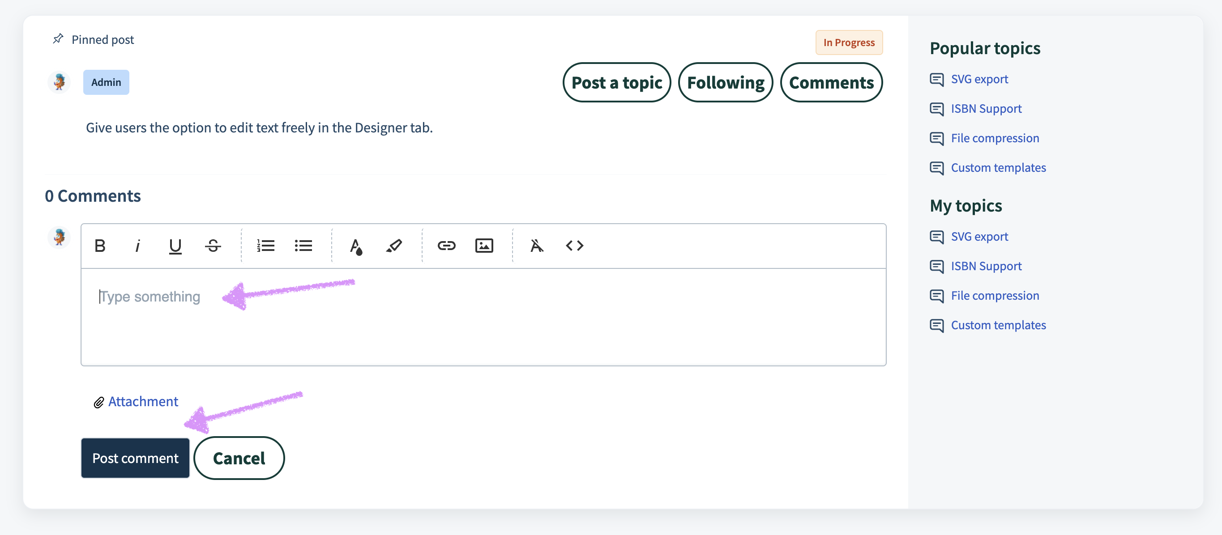Insert a bulleted list
The width and height of the screenshot is (1222, 535).
coord(303,246)
